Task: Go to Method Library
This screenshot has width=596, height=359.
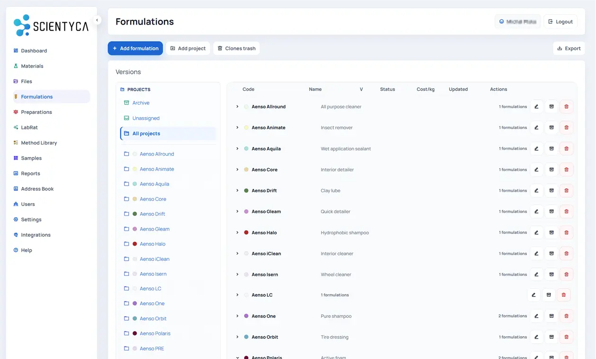Action: (52, 143)
